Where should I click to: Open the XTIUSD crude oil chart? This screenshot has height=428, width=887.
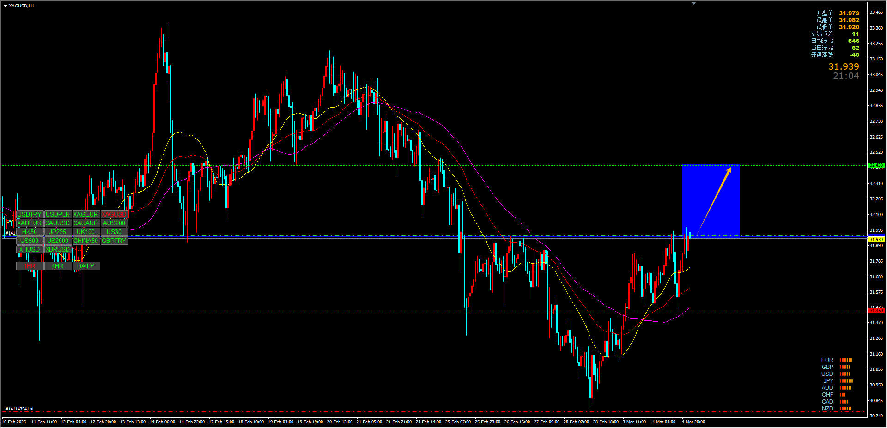tap(30, 249)
